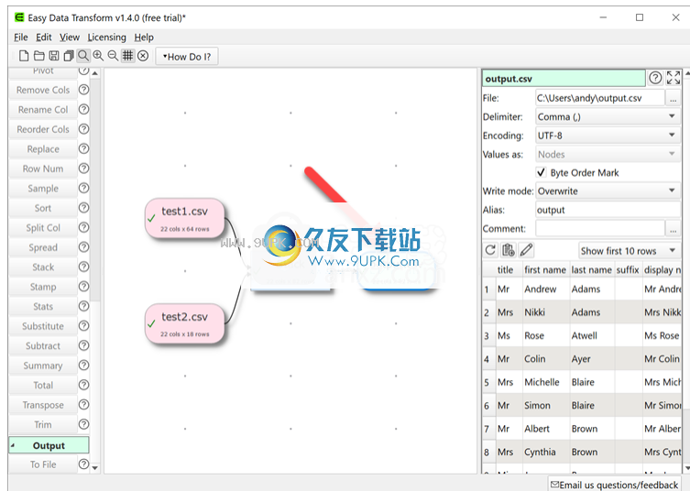Open help for Subtract
Screen dimensions: 690x491
[83, 345]
